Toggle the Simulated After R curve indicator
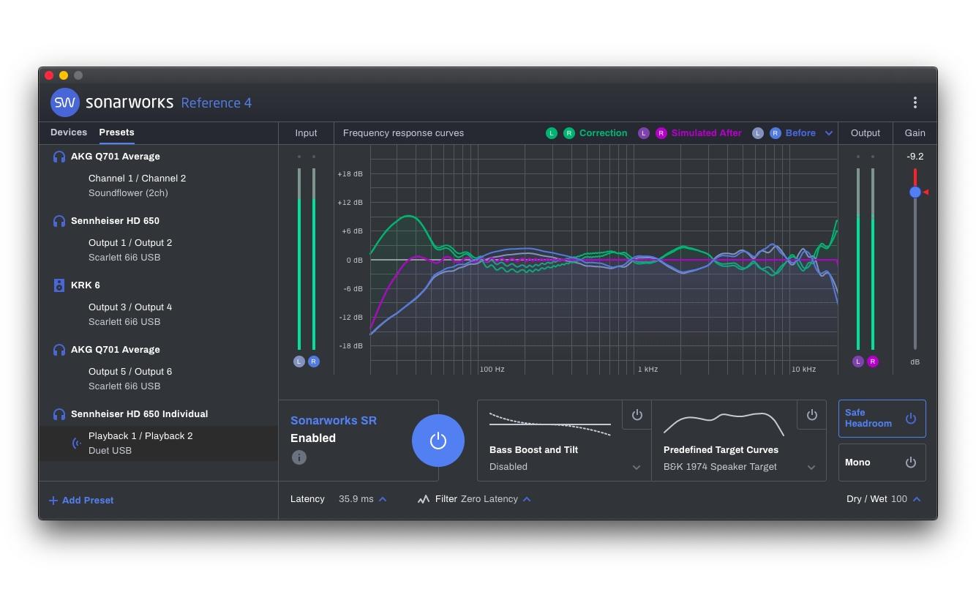Image resolution: width=976 pixels, height=614 pixels. tap(661, 133)
